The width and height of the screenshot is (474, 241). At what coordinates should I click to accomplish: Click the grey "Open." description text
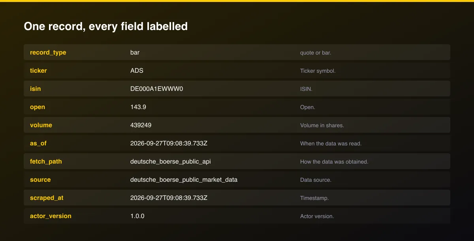[x=308, y=107]
